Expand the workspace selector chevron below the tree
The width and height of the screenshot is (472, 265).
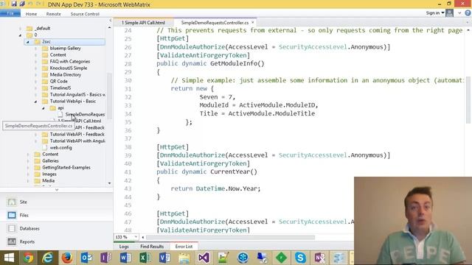[x=57, y=190]
